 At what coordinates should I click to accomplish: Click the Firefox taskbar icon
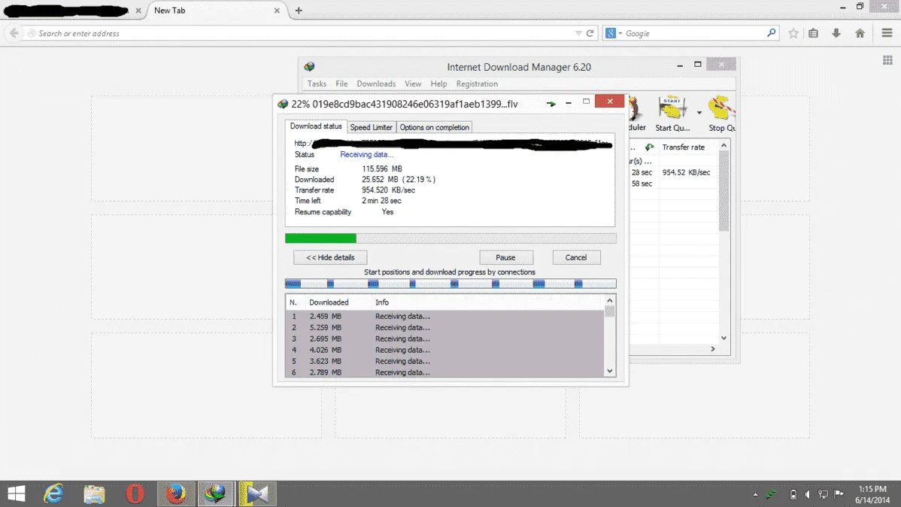click(176, 493)
